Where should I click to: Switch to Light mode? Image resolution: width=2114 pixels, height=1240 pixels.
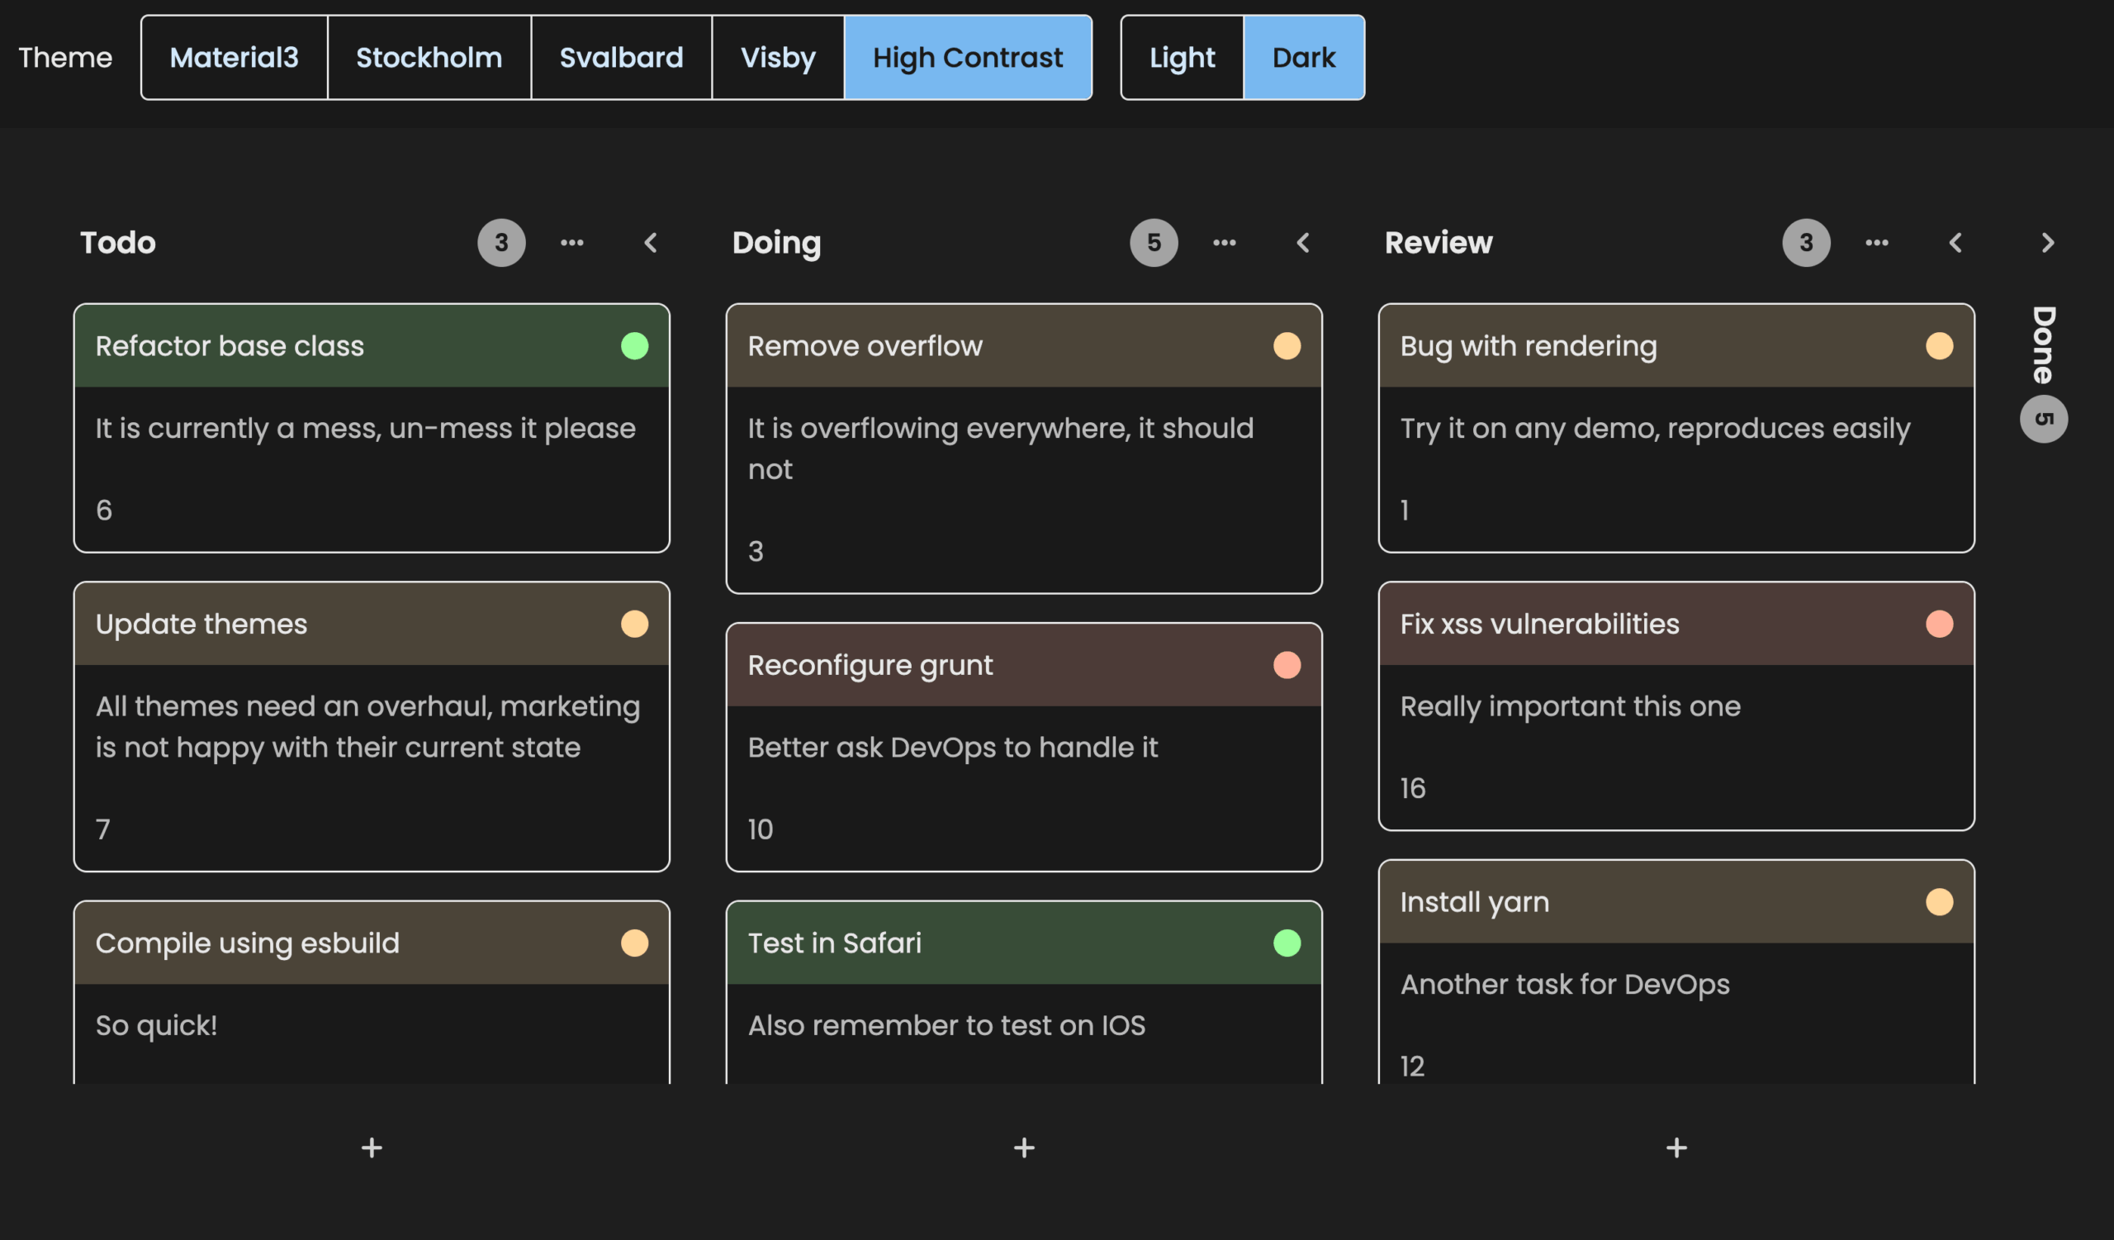[x=1181, y=57]
